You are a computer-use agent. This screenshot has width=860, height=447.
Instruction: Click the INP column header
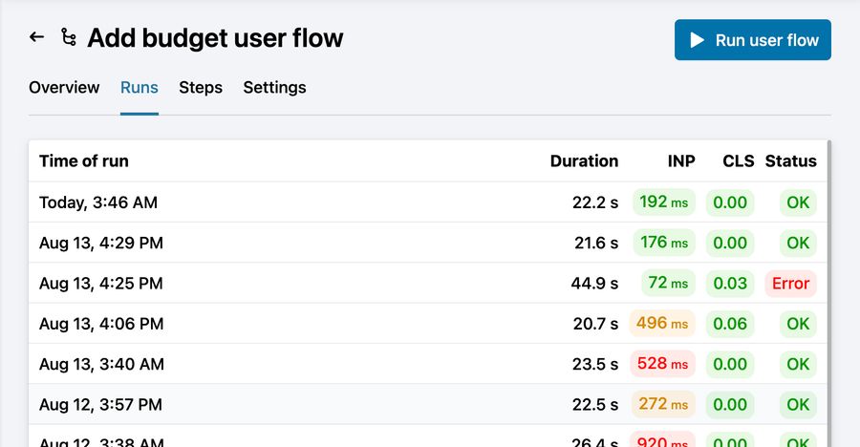pyautogui.click(x=681, y=161)
